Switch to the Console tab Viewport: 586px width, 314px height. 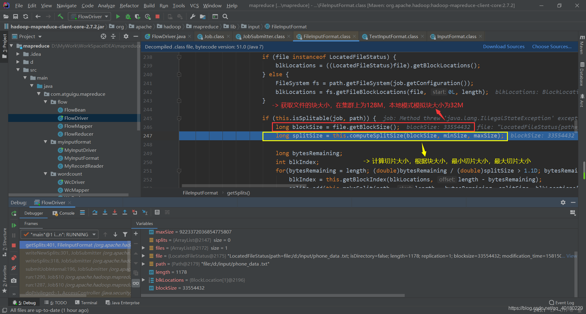64,213
